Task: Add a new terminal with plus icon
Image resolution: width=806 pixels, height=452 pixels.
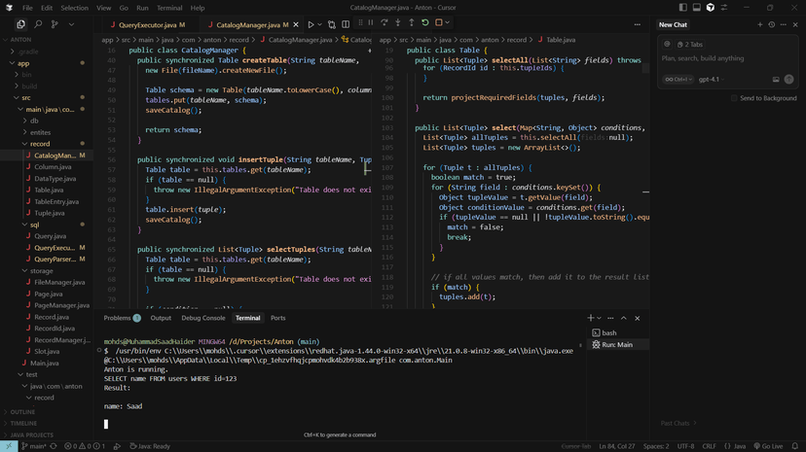Action: tap(590, 318)
